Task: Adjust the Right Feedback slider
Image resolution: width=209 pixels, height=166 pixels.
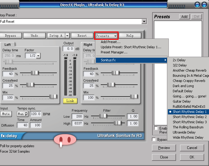Action: click(x=116, y=73)
